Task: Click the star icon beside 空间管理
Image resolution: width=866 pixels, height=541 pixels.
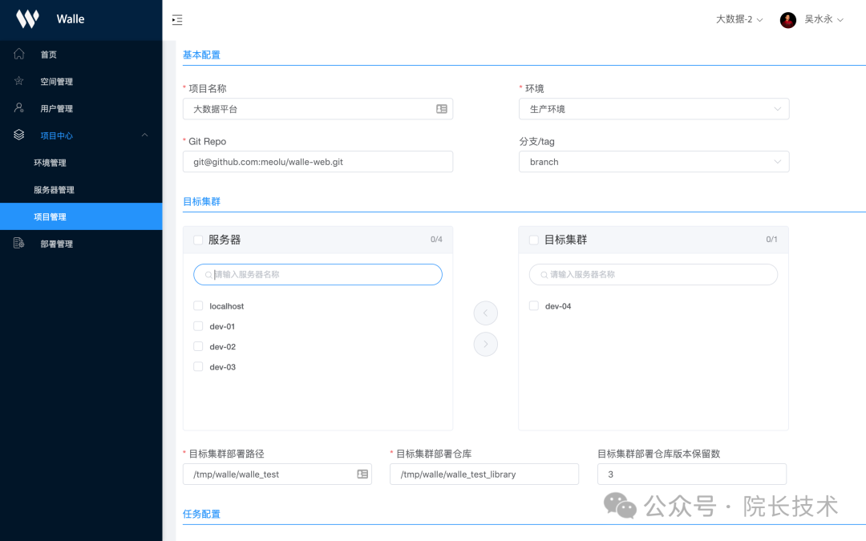Action: coord(18,81)
